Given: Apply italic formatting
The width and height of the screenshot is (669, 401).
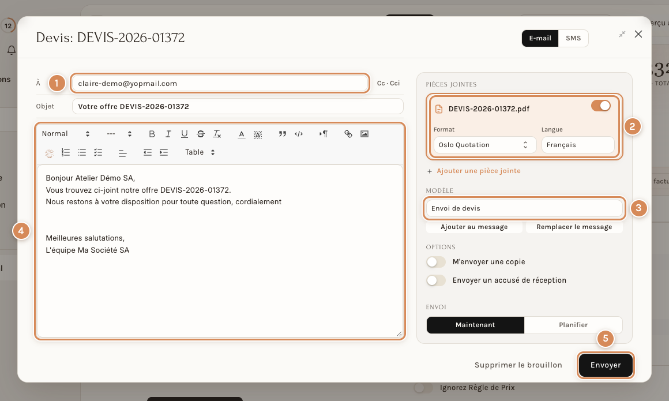Looking at the screenshot, I should [x=168, y=134].
